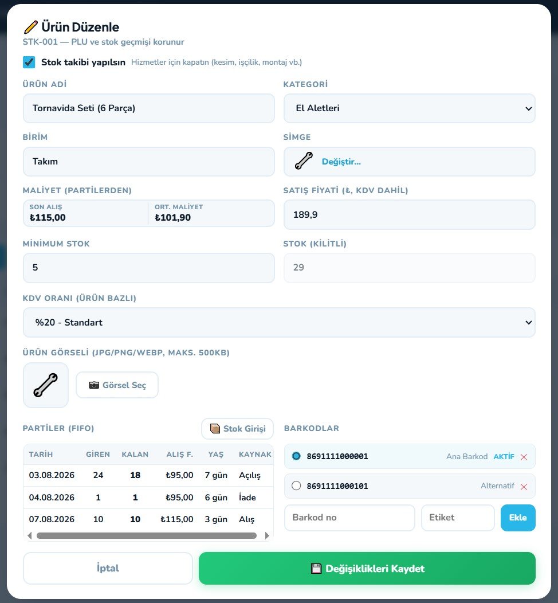Cancel editing with İptal button
Image resolution: width=558 pixels, height=603 pixels.
[x=108, y=568]
